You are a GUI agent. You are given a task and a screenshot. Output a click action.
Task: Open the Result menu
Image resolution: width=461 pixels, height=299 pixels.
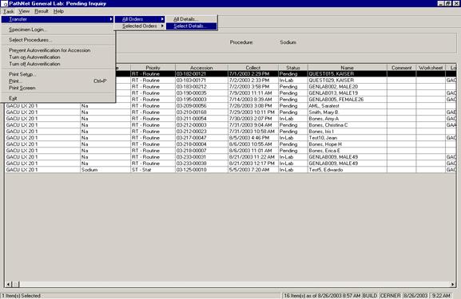42,11
